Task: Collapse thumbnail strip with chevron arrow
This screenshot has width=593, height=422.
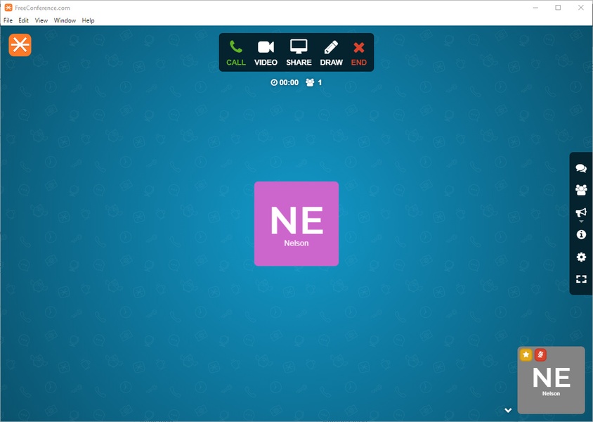Action: (x=508, y=410)
